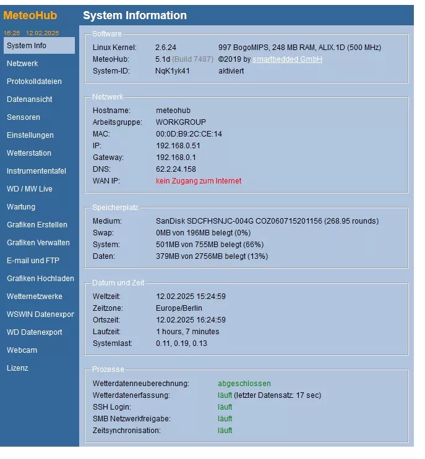The width and height of the screenshot is (425, 459).
Task: Go to the Netzwerk page in sidebar
Action: (x=22, y=64)
